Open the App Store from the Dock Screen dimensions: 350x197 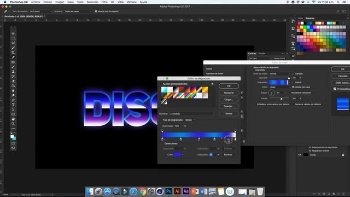pyautogui.click(x=107, y=192)
